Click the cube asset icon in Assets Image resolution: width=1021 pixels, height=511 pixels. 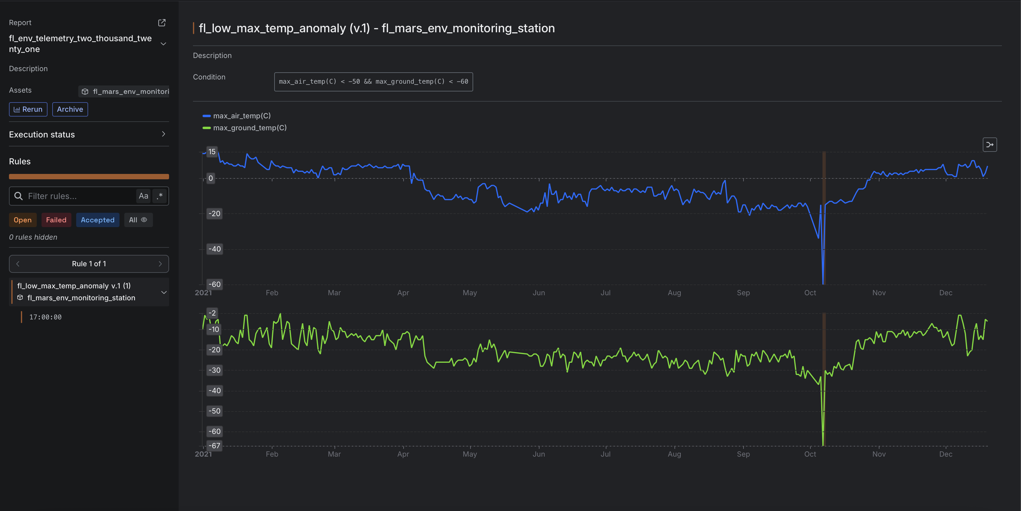pos(85,91)
